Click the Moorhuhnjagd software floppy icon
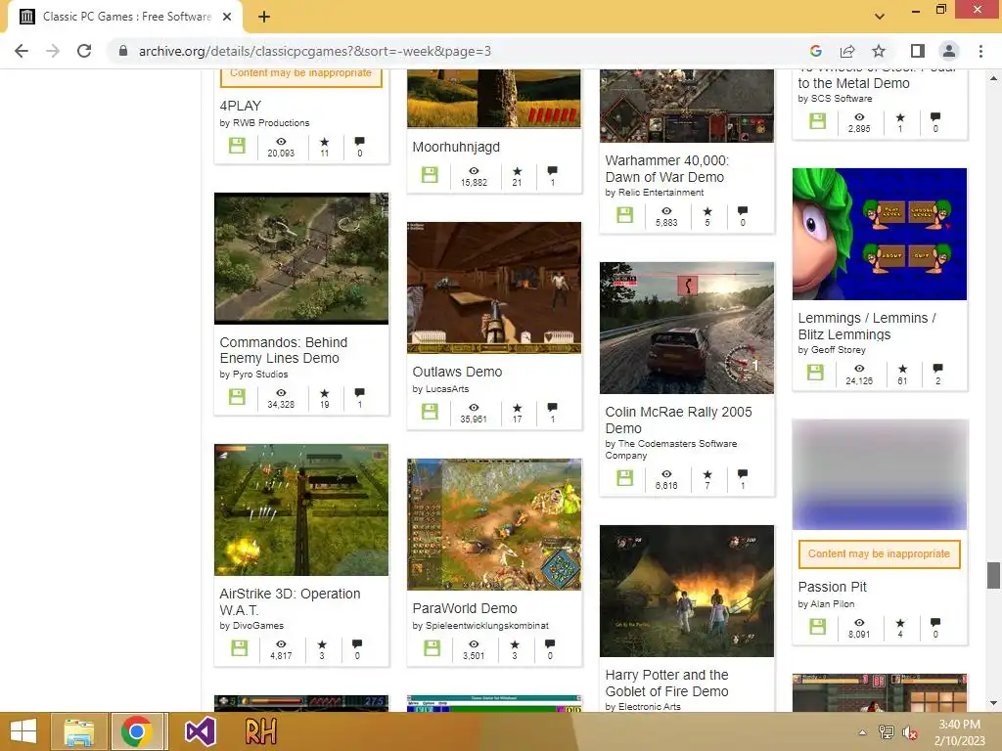 431,174
